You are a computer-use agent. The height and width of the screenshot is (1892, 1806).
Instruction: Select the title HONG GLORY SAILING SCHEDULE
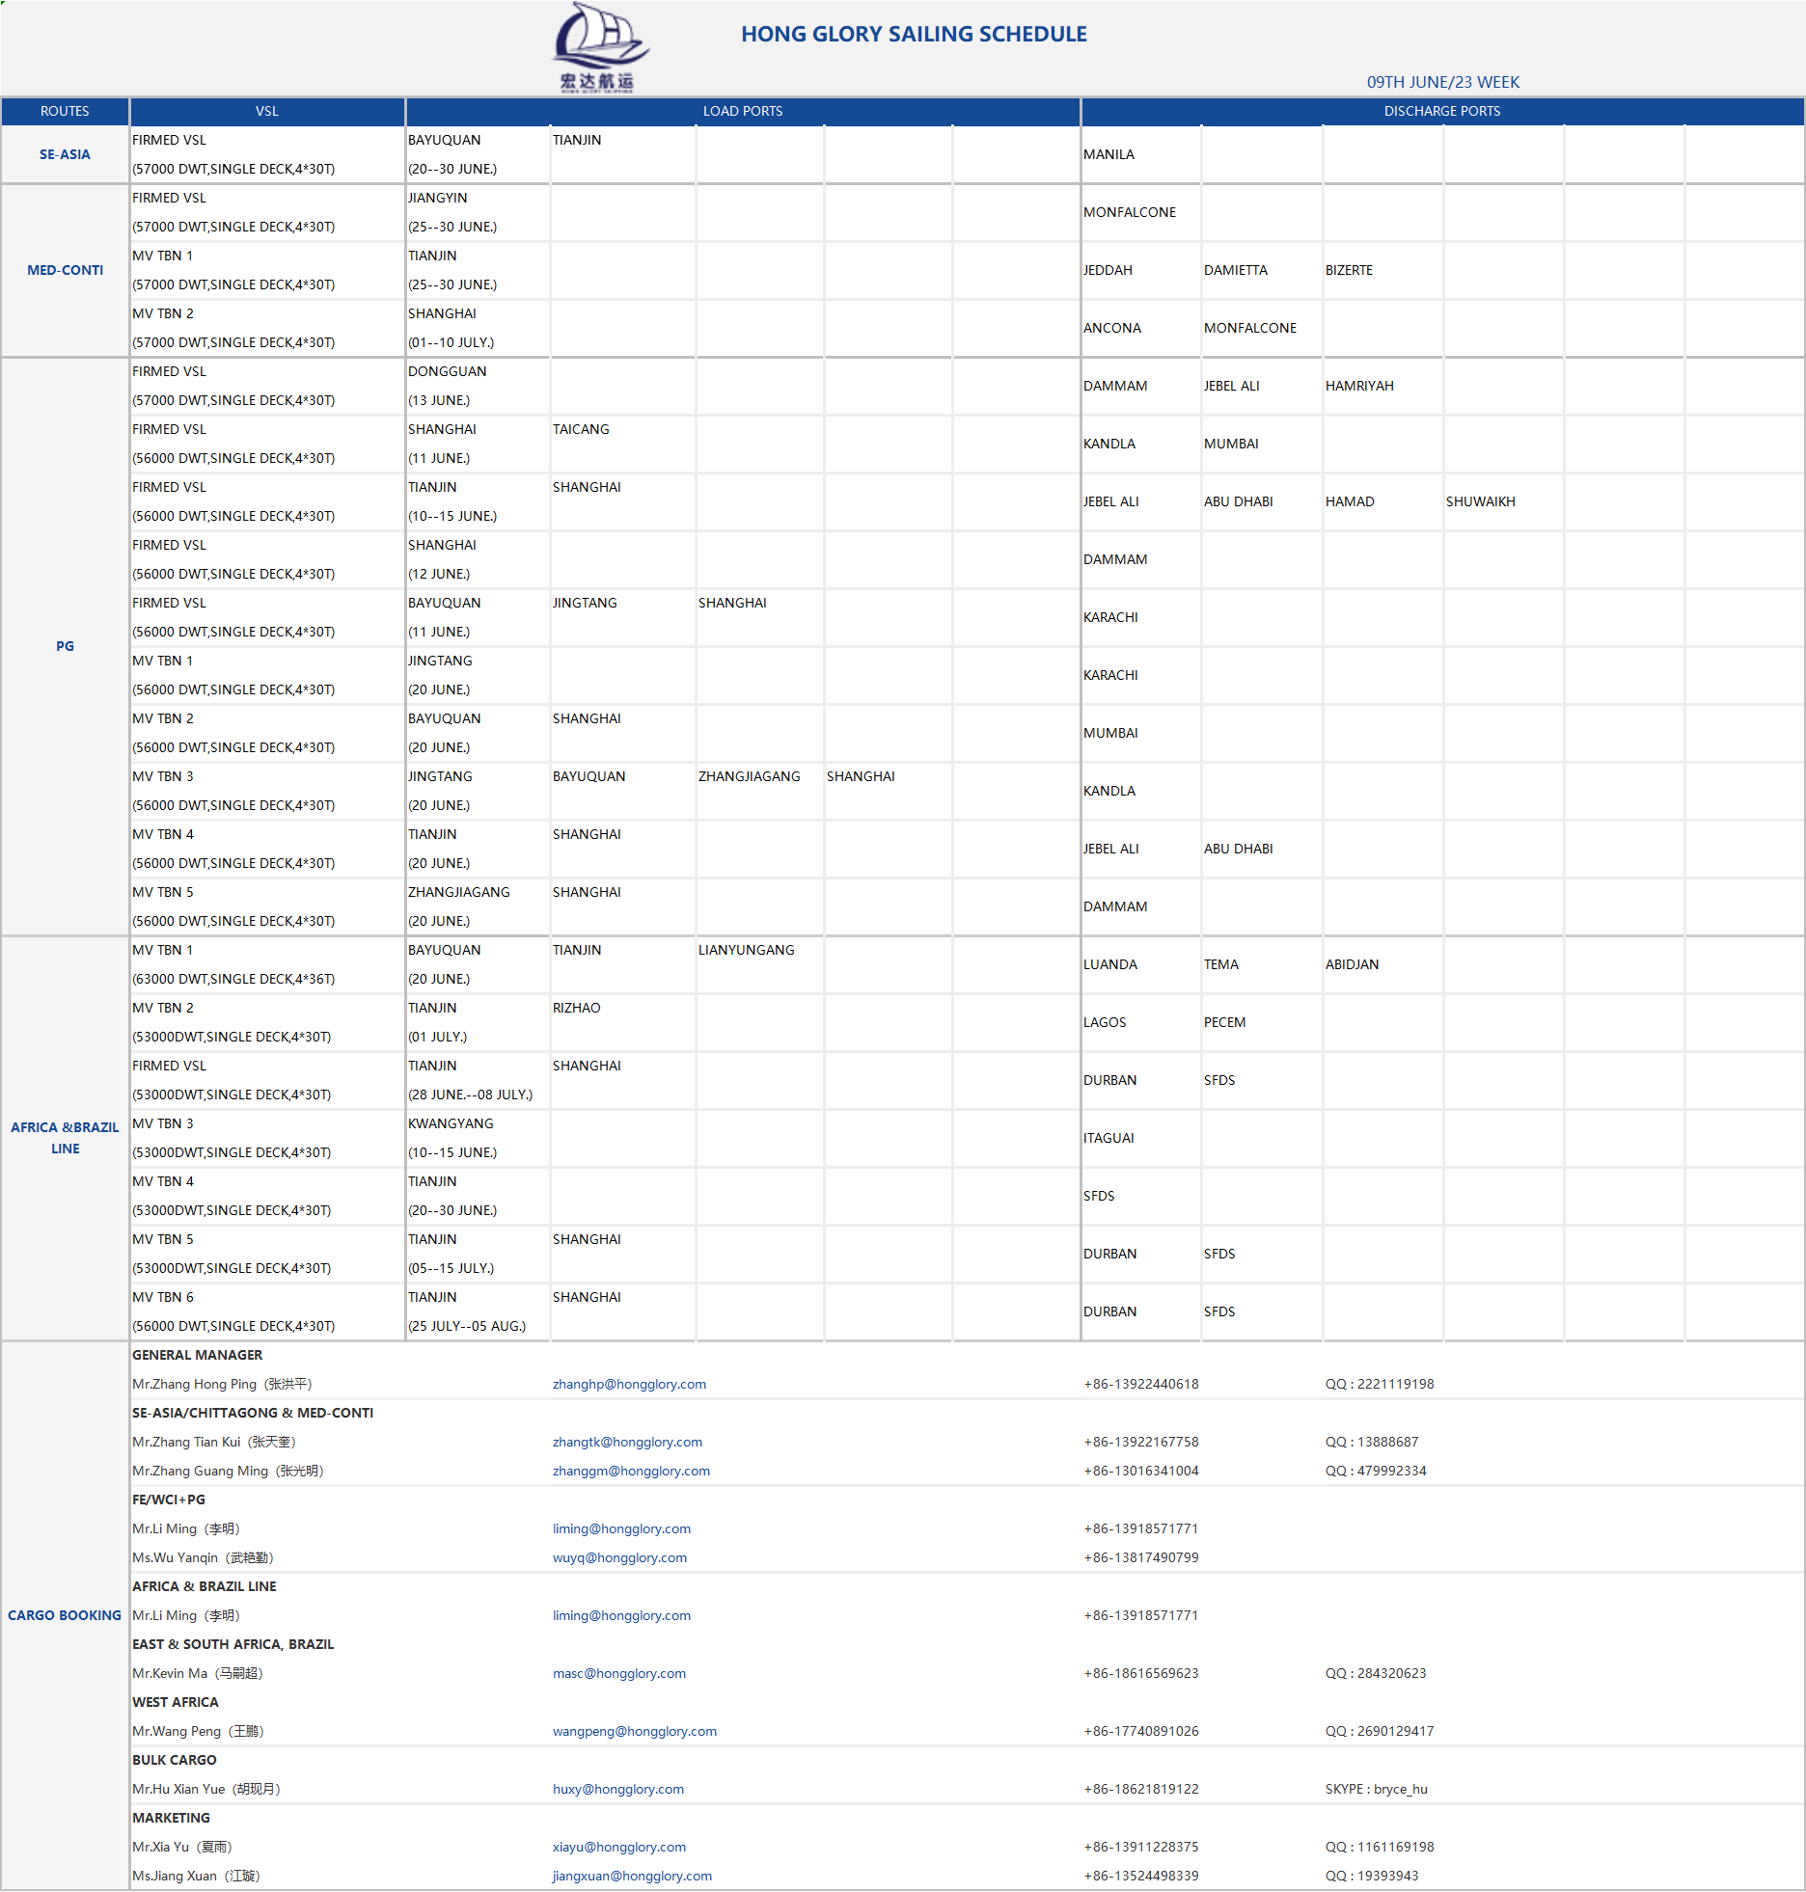[x=914, y=34]
